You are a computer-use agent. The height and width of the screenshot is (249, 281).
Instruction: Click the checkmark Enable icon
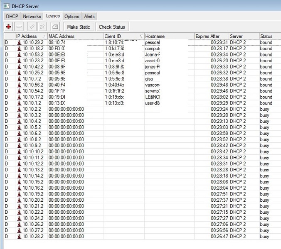(32, 27)
